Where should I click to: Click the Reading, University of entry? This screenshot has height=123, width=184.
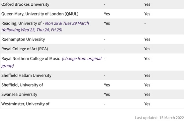pyautogui.click(x=21, y=23)
